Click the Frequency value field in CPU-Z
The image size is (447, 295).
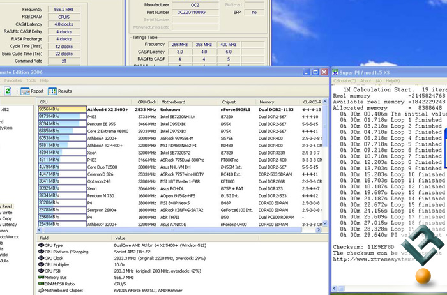[64, 10]
